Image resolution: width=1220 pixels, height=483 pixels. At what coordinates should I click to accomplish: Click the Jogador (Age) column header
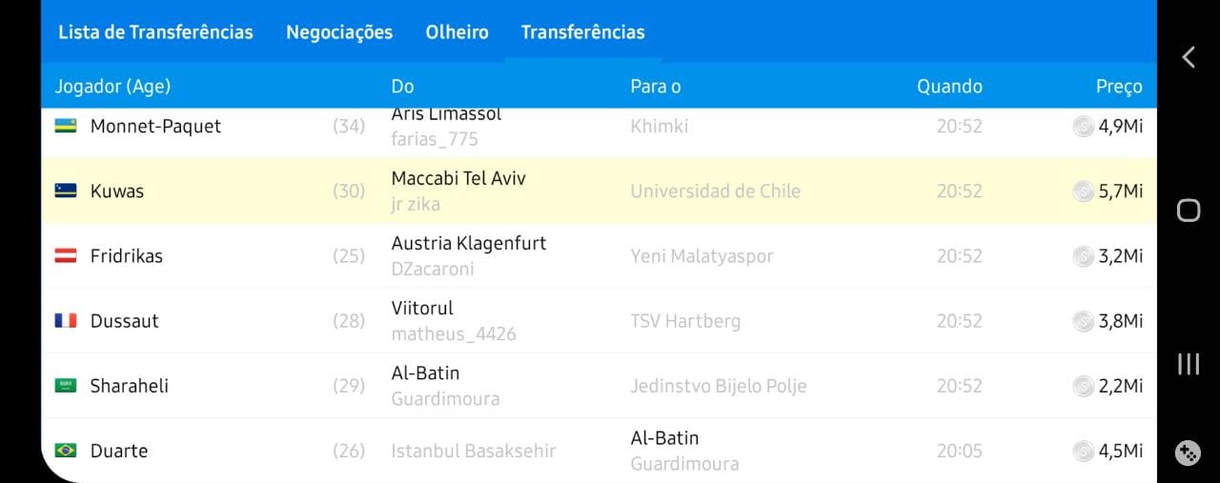coord(112,87)
